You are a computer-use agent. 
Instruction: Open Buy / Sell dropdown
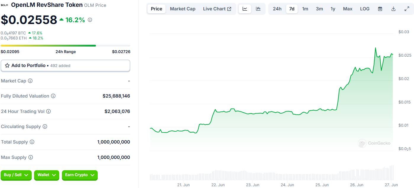16,175
